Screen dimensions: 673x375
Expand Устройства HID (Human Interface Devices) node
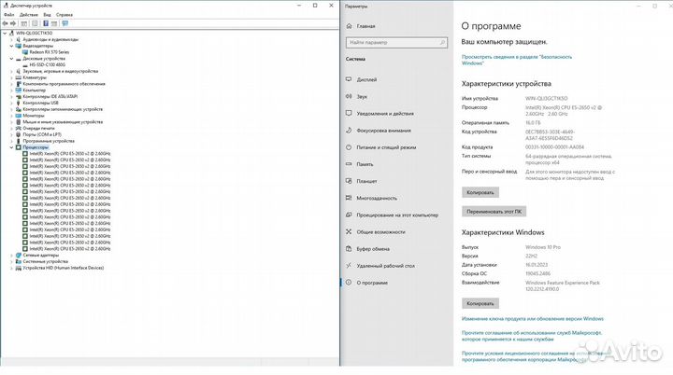11,268
